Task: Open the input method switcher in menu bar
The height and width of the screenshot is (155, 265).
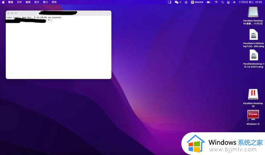Action: tap(197, 2)
